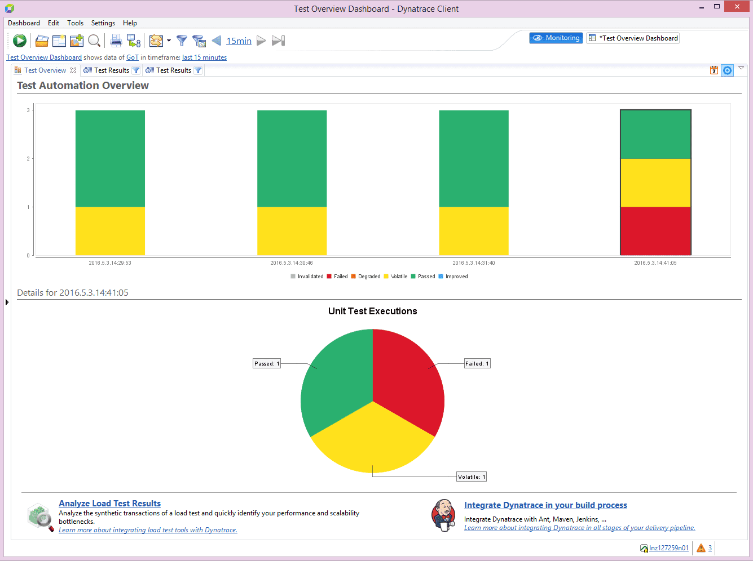Click the Invalidated legend swatch
Screen dimensions: 753x561
293,277
